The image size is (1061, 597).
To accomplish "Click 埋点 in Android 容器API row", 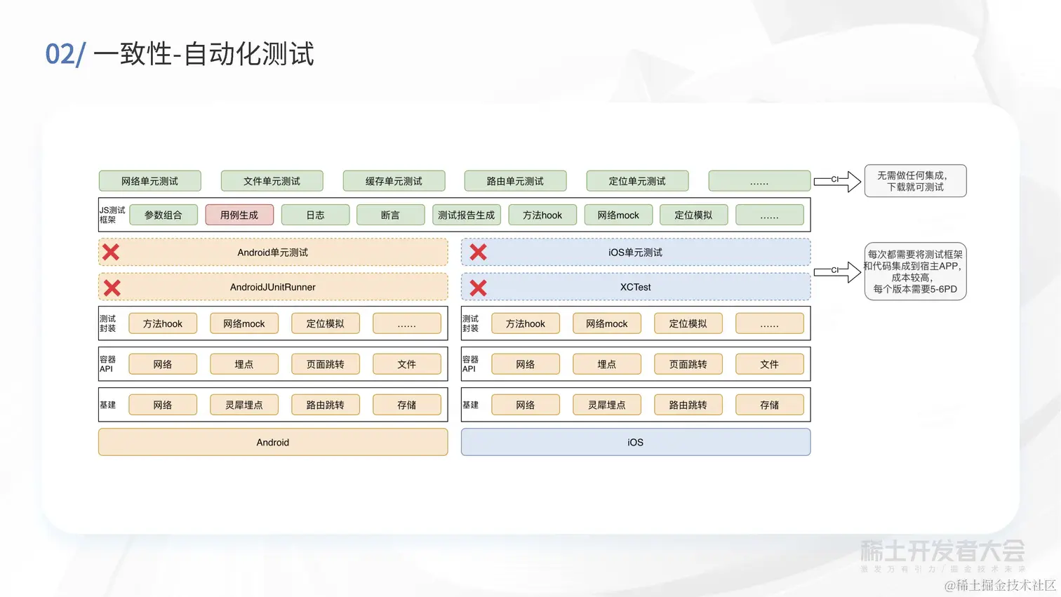I will pos(244,364).
